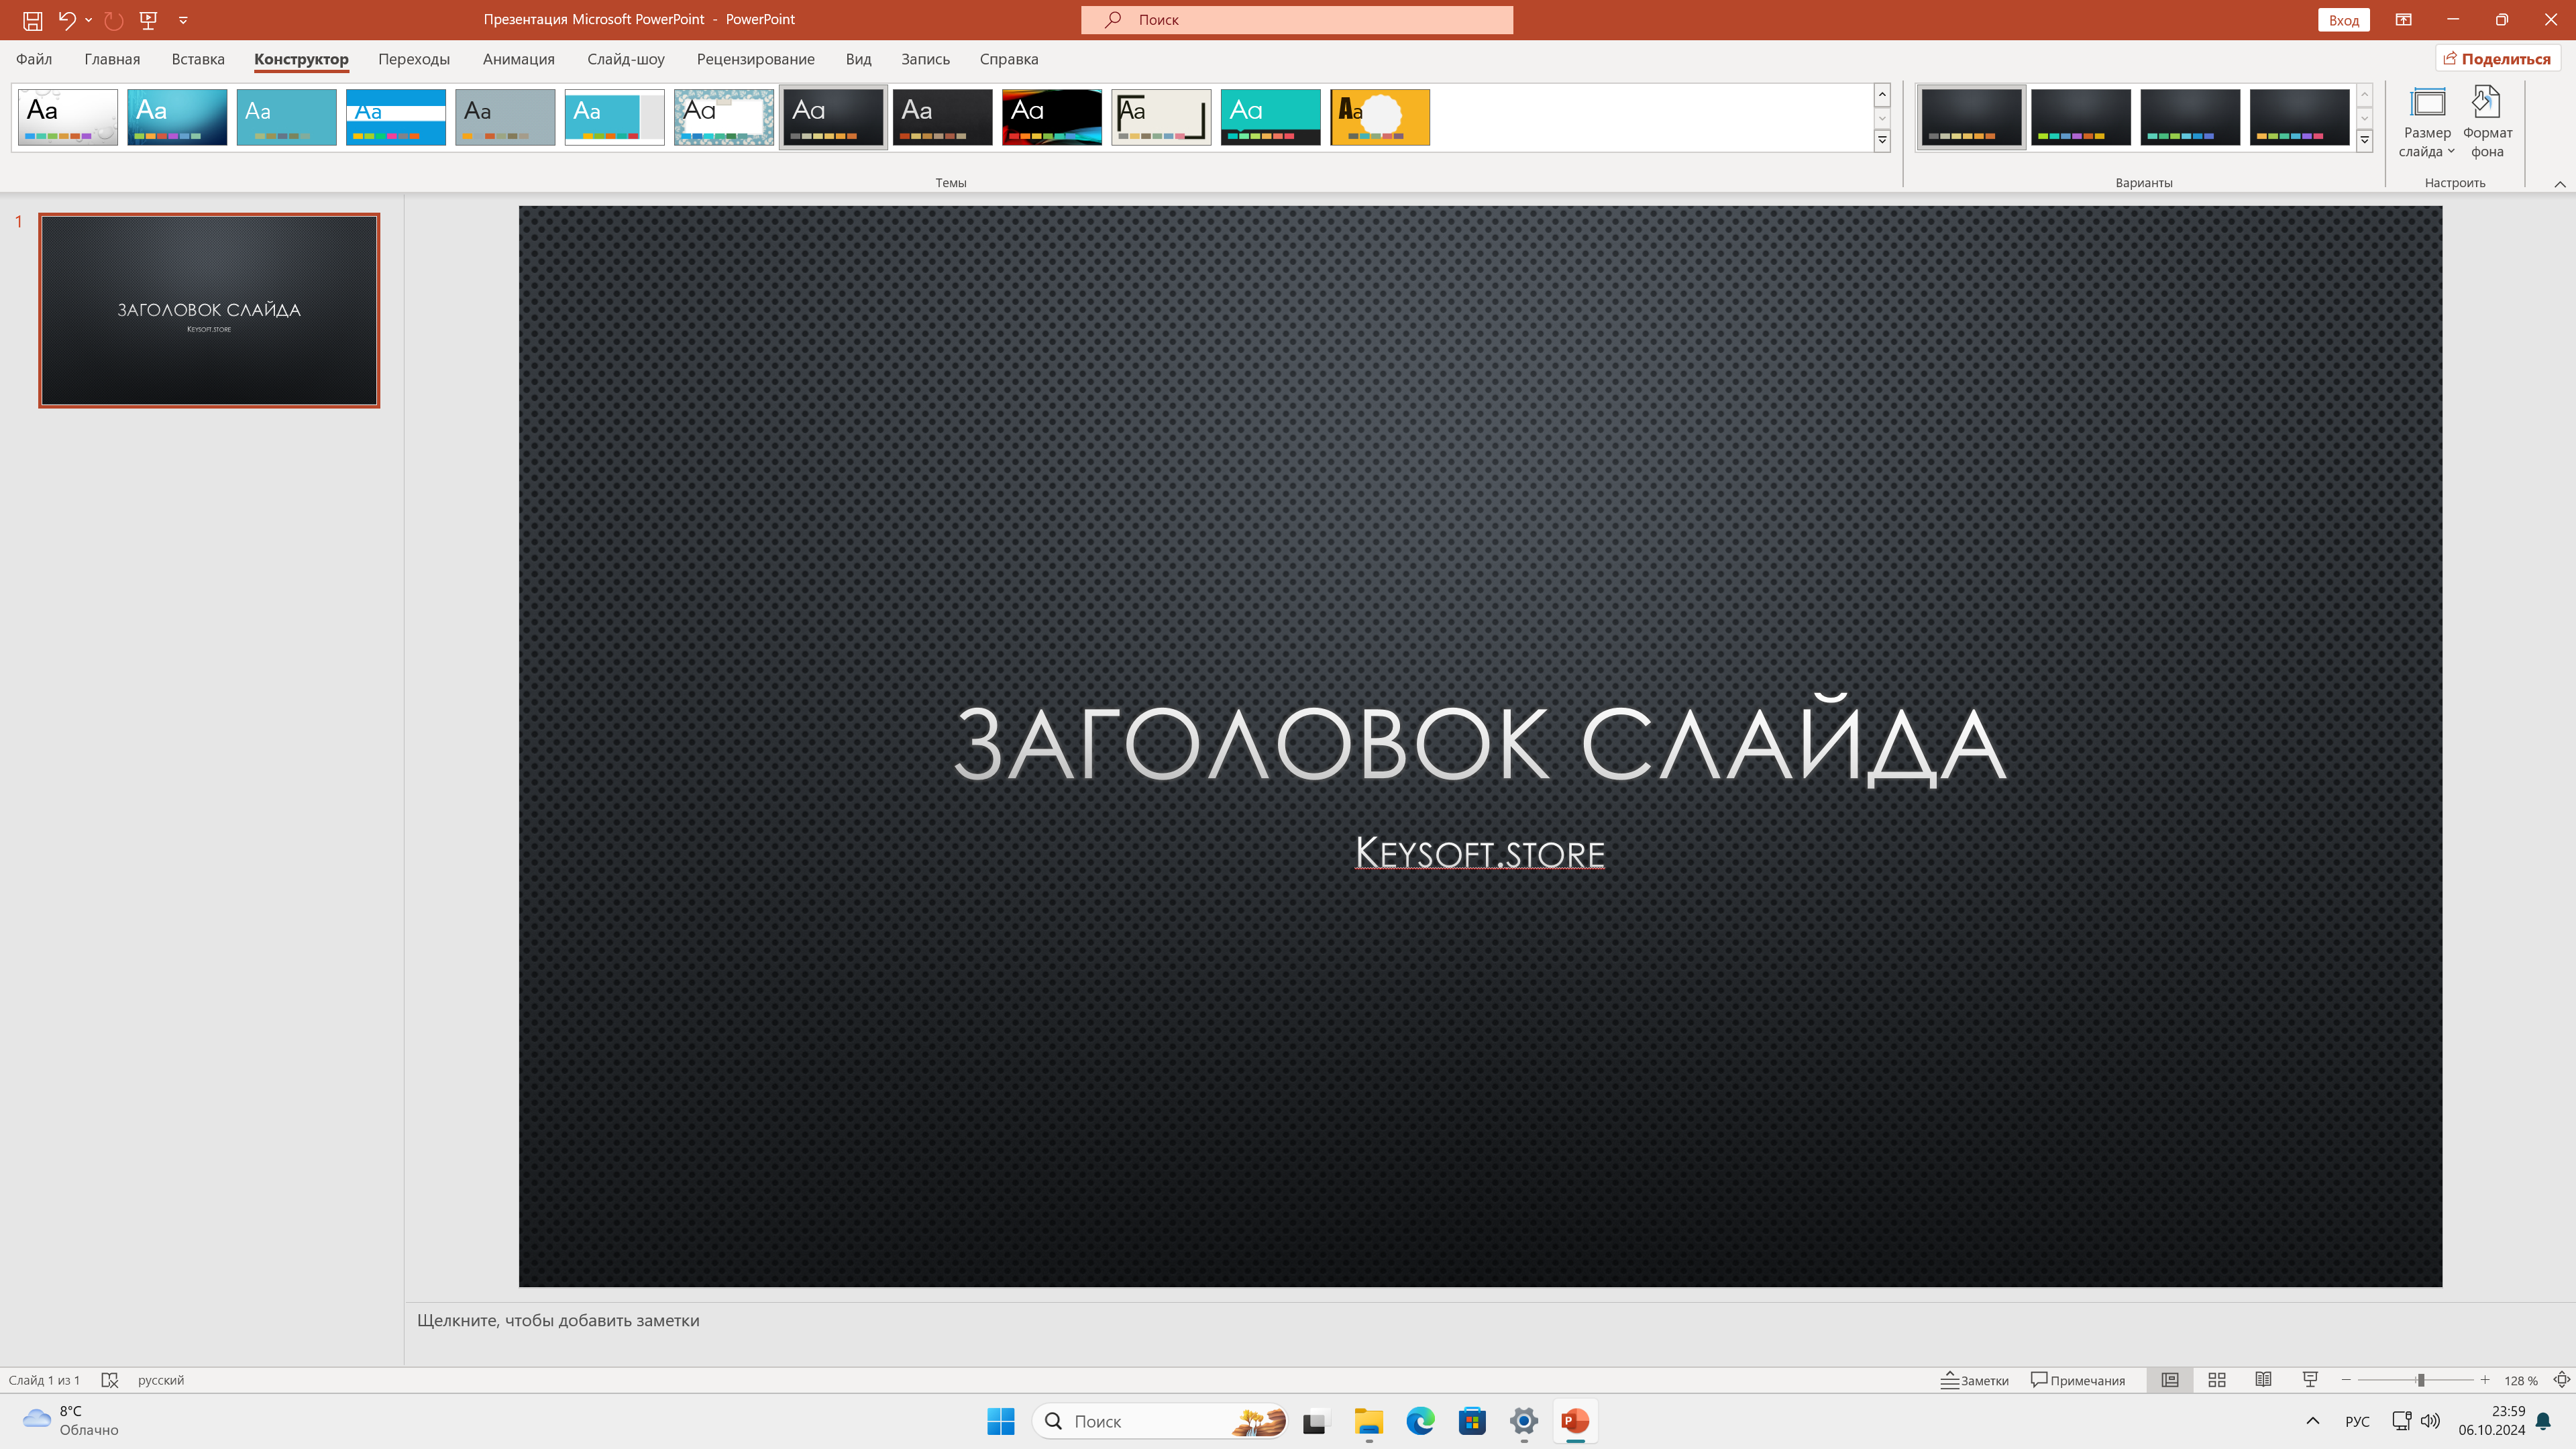Open the Insert tab
The width and height of the screenshot is (2576, 1449).
tap(198, 59)
